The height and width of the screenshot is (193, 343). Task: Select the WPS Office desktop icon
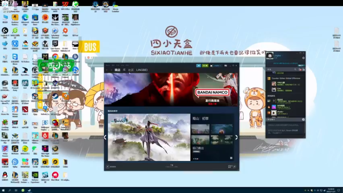(65, 6)
